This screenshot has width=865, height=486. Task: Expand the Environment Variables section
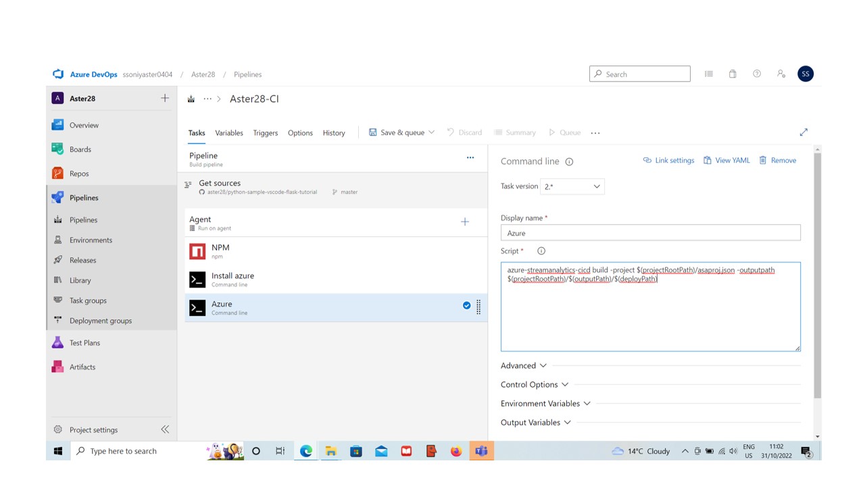545,404
